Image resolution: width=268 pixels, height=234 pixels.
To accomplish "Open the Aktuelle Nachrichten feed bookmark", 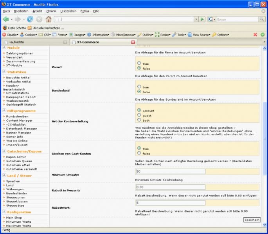I will click(46, 28).
